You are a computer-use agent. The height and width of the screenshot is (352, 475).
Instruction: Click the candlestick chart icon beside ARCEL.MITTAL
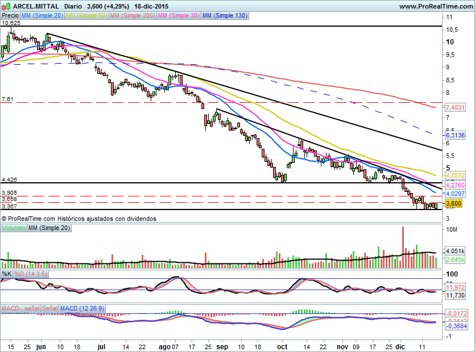pos(6,6)
